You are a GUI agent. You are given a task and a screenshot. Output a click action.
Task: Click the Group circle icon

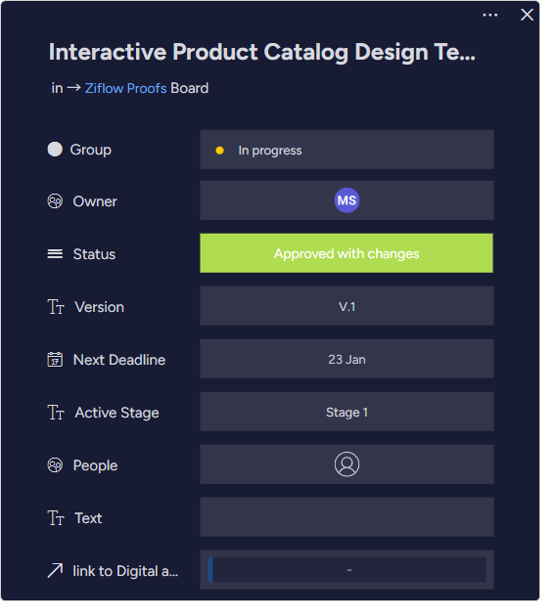55,150
